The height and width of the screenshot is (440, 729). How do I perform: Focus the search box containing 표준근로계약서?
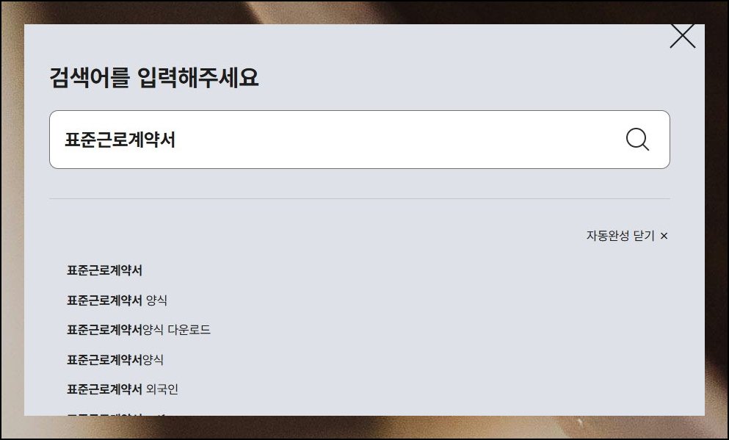tap(360, 140)
